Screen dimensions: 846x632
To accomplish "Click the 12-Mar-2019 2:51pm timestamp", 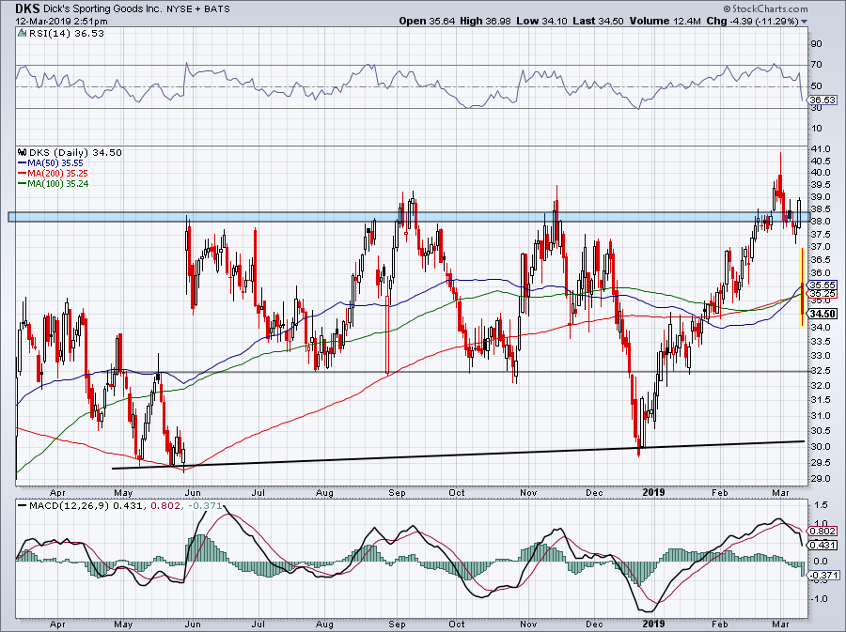I will click(x=61, y=22).
